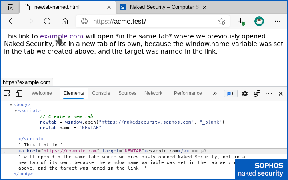288x180 pixels.
Task: Select the newtab.name = "NEWTAB" code line
Action: point(71,128)
